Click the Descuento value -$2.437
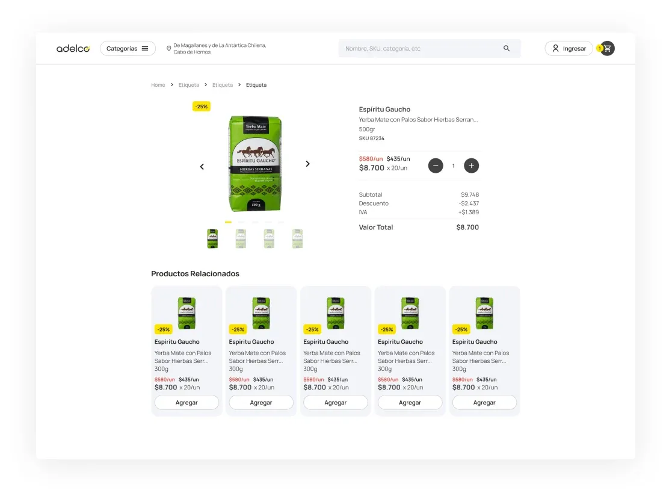 (469, 203)
